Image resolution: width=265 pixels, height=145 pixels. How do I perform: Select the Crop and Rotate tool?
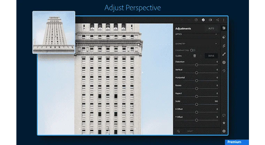click(x=224, y=46)
